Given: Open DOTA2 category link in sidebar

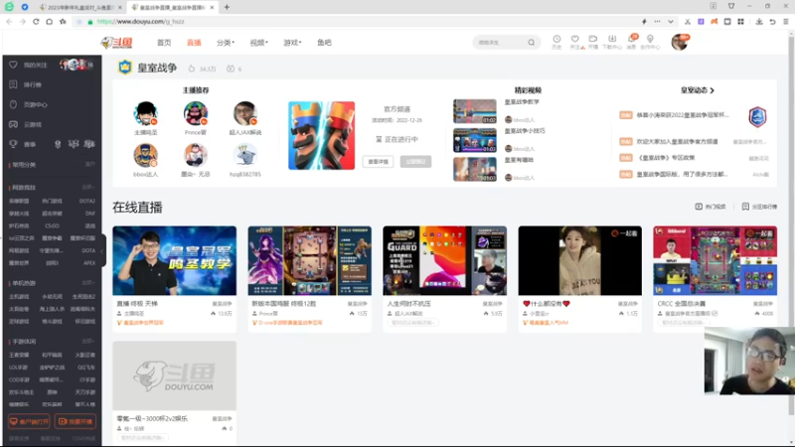Looking at the screenshot, I should tap(86, 202).
